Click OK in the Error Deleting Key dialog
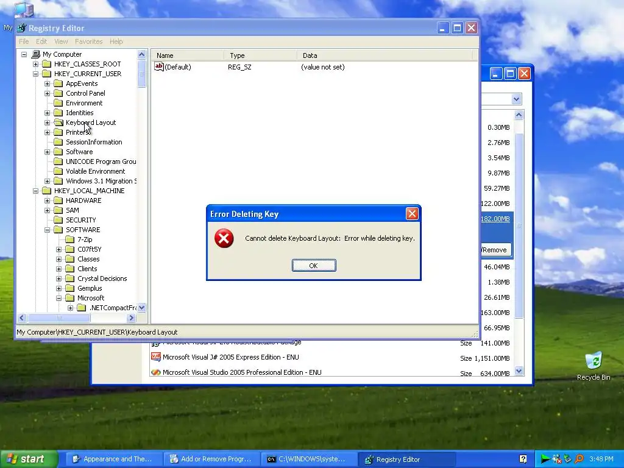The image size is (624, 468). click(314, 266)
